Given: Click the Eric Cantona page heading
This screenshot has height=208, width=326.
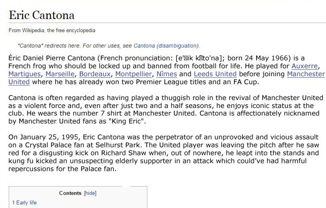Looking at the screenshot, I should (x=42, y=15).
